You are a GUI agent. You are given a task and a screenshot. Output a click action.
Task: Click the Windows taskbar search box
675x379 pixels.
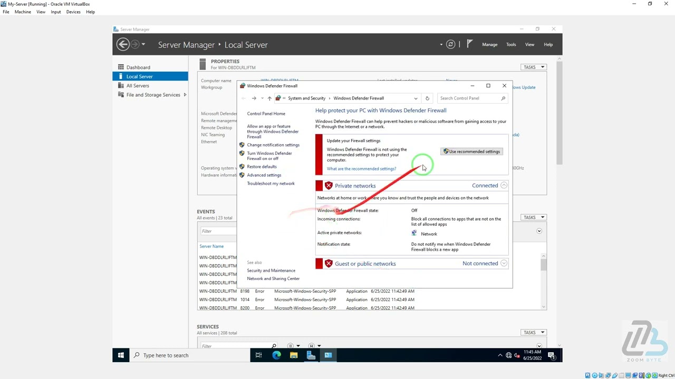pos(190,355)
